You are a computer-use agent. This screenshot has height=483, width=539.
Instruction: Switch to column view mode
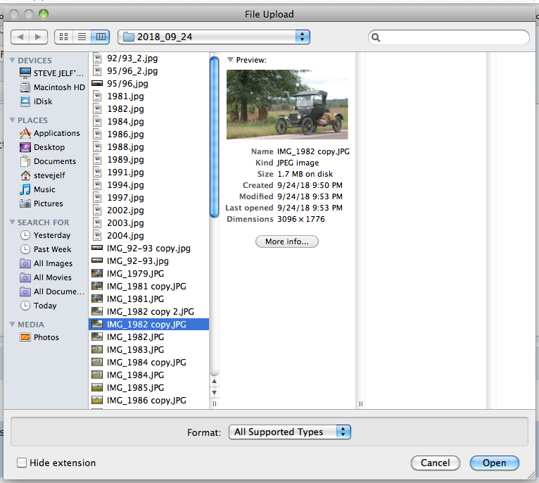(101, 37)
